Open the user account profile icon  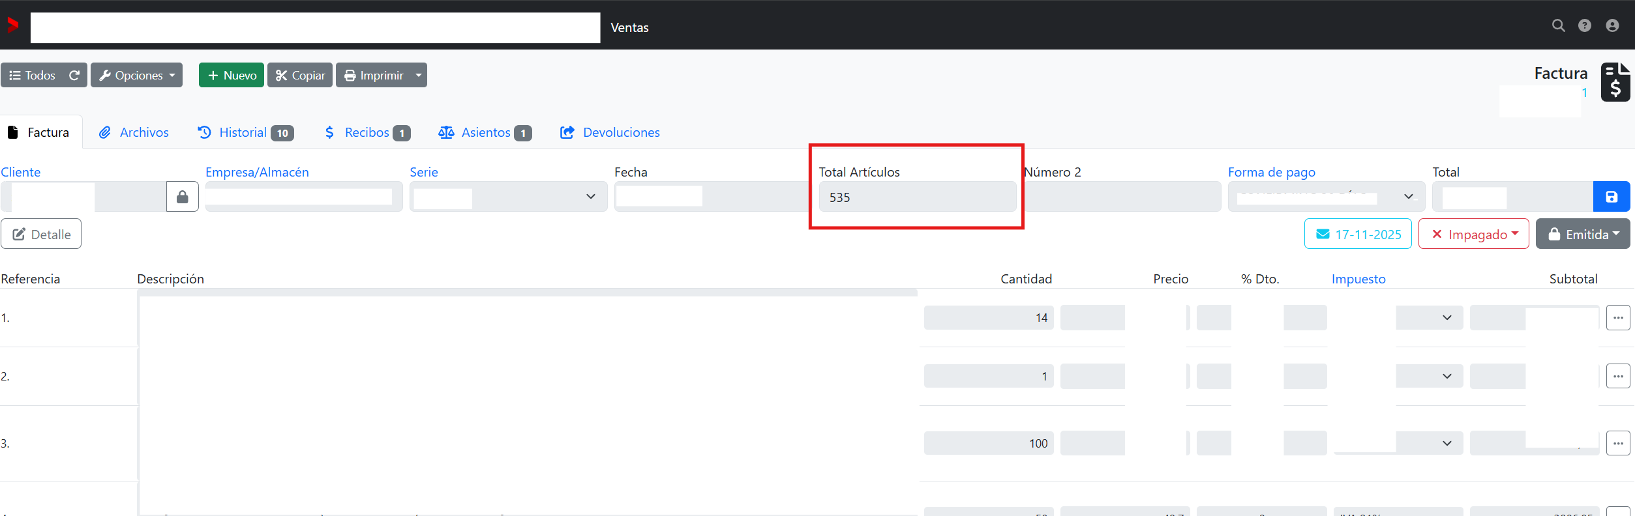tap(1612, 25)
